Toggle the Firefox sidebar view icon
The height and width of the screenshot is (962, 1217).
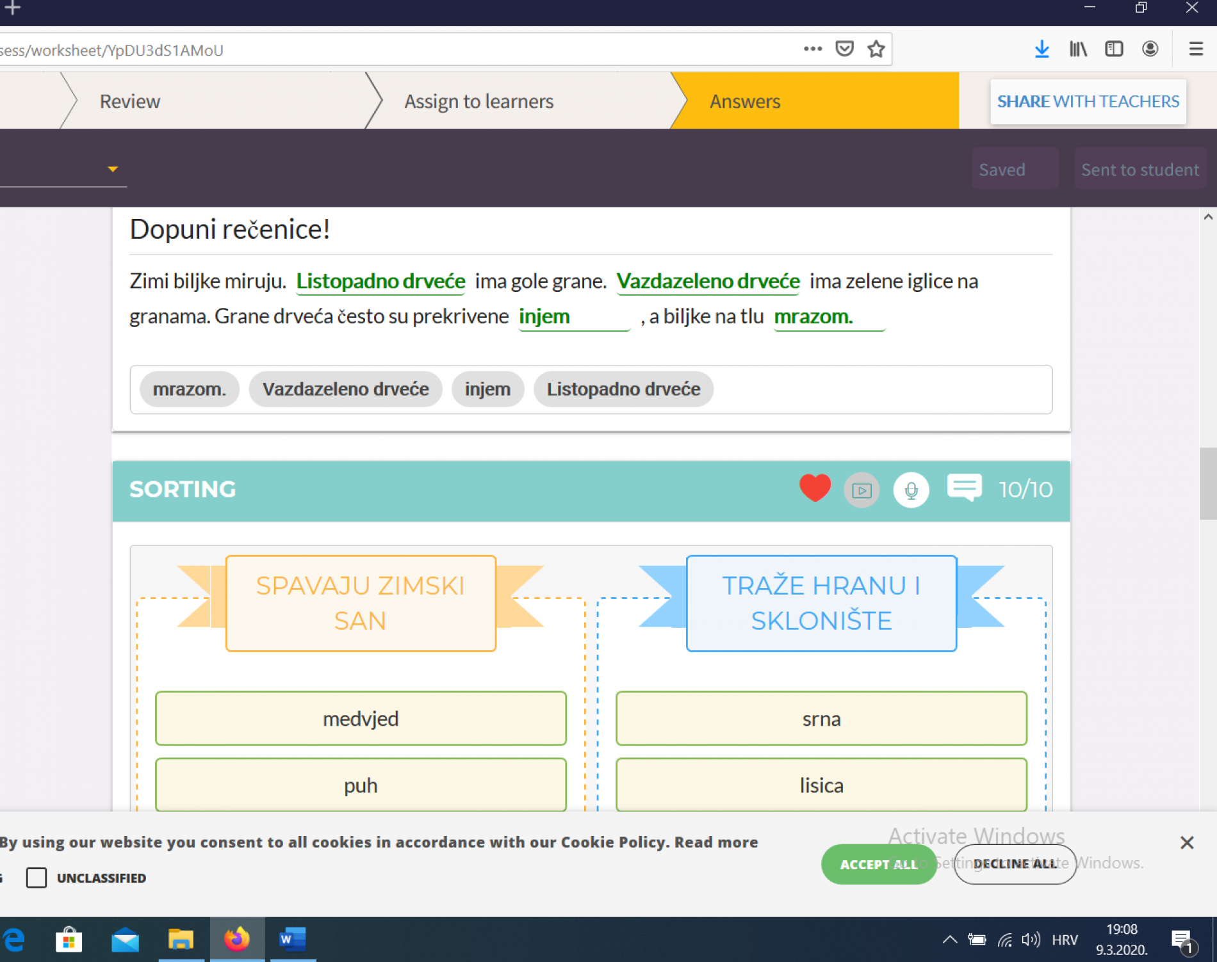[1114, 49]
